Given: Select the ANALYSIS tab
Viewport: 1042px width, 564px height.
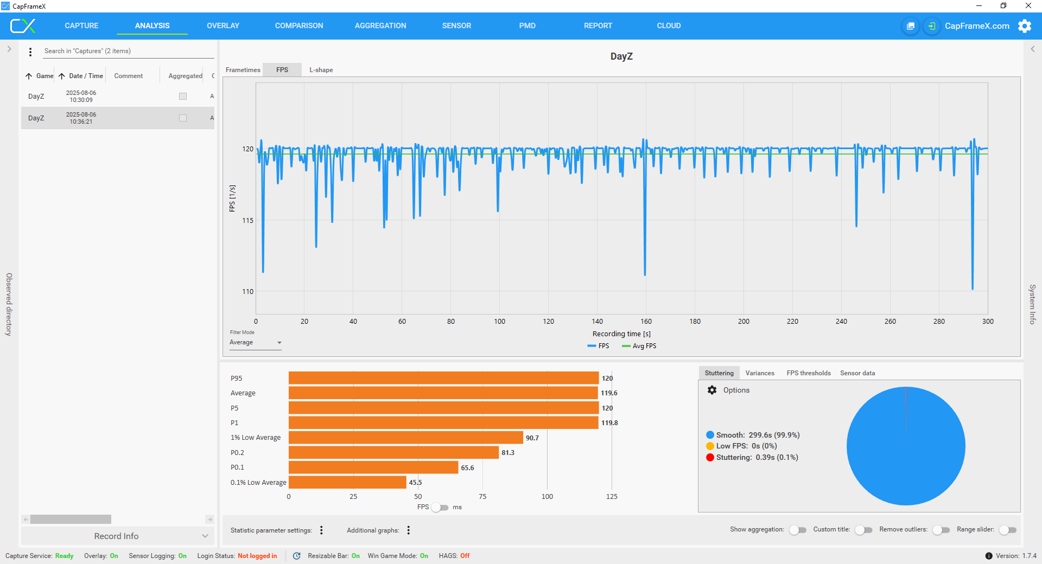Looking at the screenshot, I should (153, 25).
